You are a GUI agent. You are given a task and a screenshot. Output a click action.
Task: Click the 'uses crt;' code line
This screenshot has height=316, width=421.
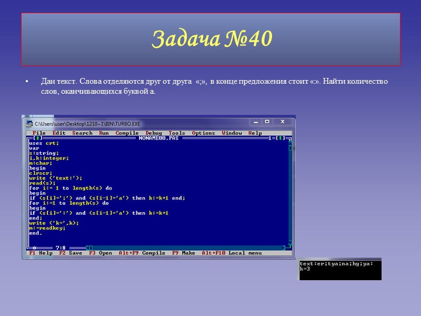click(44, 143)
